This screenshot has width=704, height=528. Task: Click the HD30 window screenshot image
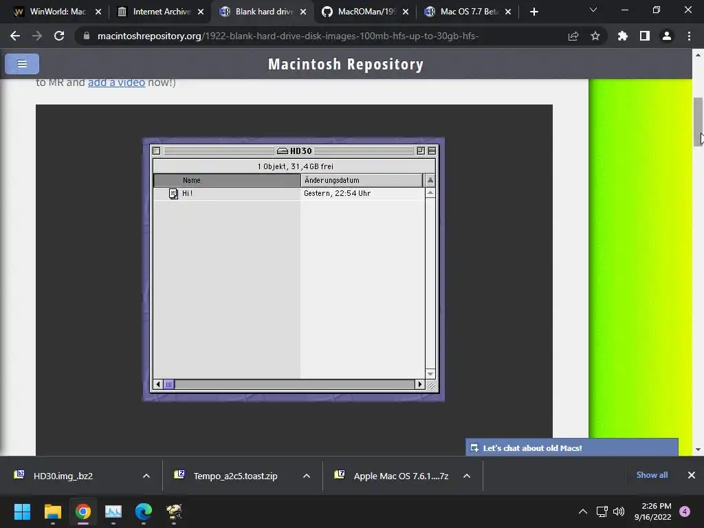point(294,269)
